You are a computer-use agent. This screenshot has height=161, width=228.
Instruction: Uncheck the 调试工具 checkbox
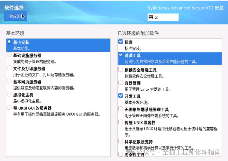point(121,55)
